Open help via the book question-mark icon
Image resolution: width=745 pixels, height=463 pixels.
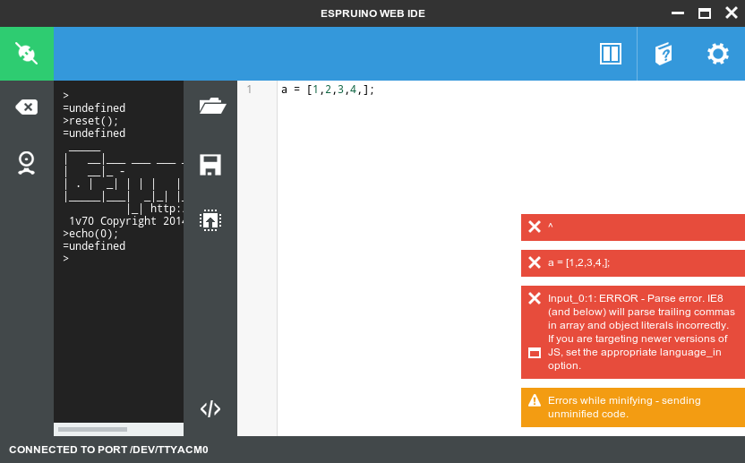click(664, 53)
